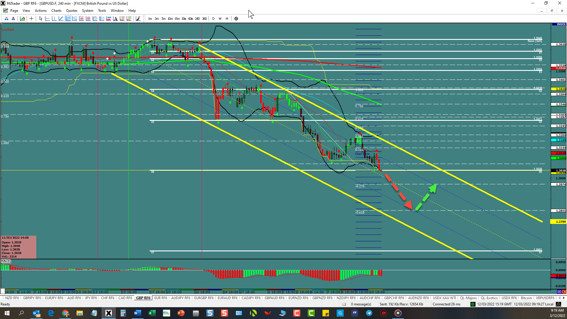Image resolution: width=567 pixels, height=319 pixels.
Task: Switch to the GBPJPY RF6 tab
Action: [x=32, y=298]
